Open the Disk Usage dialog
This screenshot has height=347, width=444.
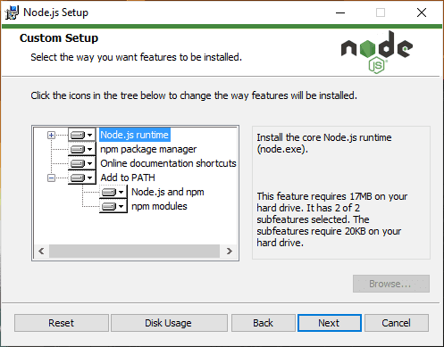click(x=169, y=323)
